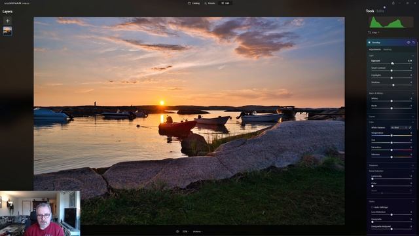Click the Lens Distortion slider handle
The image size is (419, 236).
392,214
